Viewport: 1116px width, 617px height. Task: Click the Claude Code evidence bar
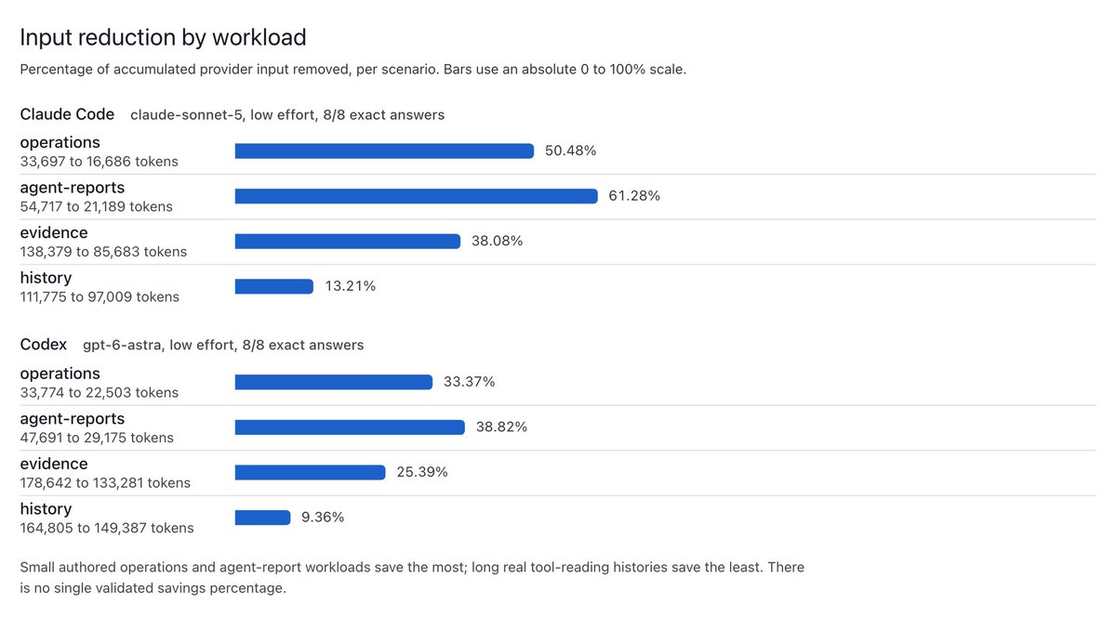(x=348, y=241)
